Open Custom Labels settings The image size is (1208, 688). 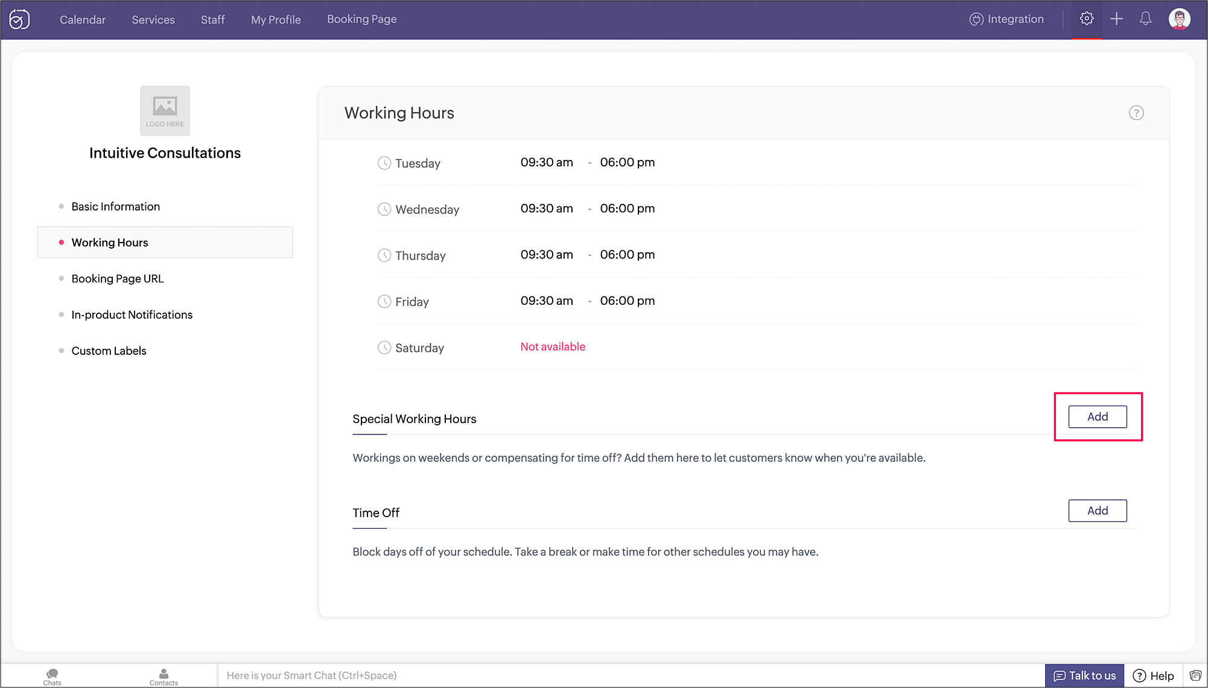point(109,351)
